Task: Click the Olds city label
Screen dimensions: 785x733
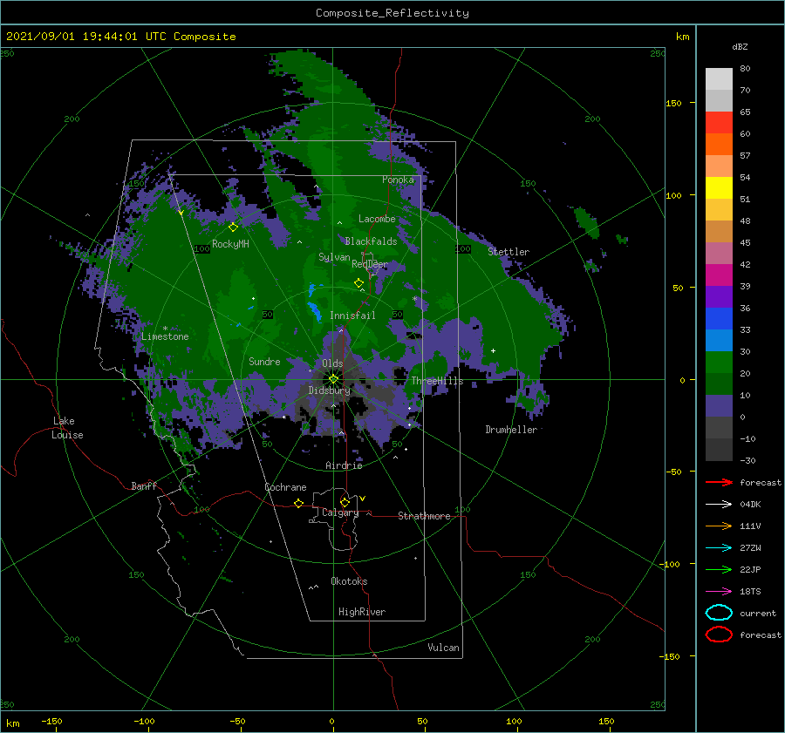Action: (332, 363)
